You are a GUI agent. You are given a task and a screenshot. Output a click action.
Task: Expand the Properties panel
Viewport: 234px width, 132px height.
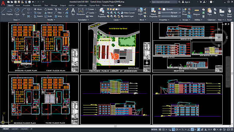coord(164,20)
